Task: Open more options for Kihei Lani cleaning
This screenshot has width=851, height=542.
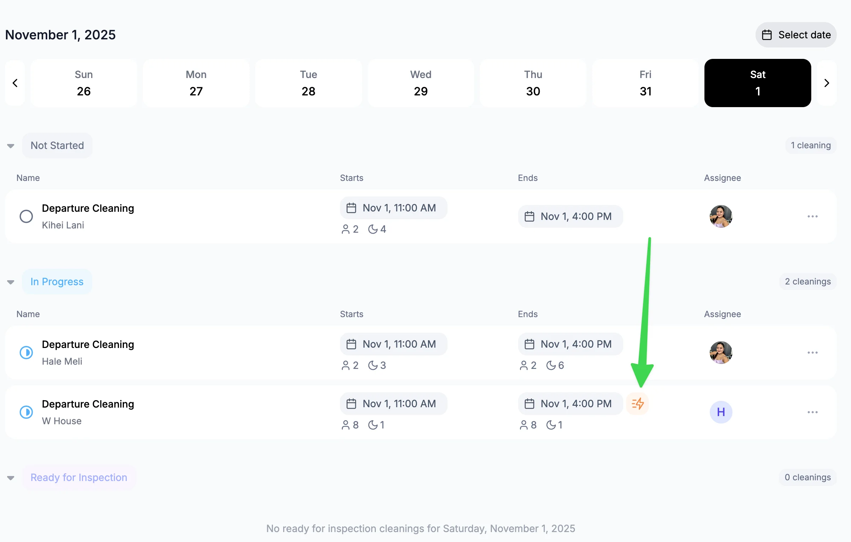Action: [x=812, y=216]
